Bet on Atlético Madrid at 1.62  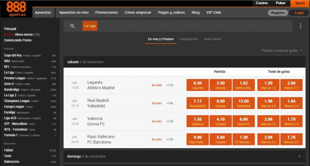tap(244, 85)
